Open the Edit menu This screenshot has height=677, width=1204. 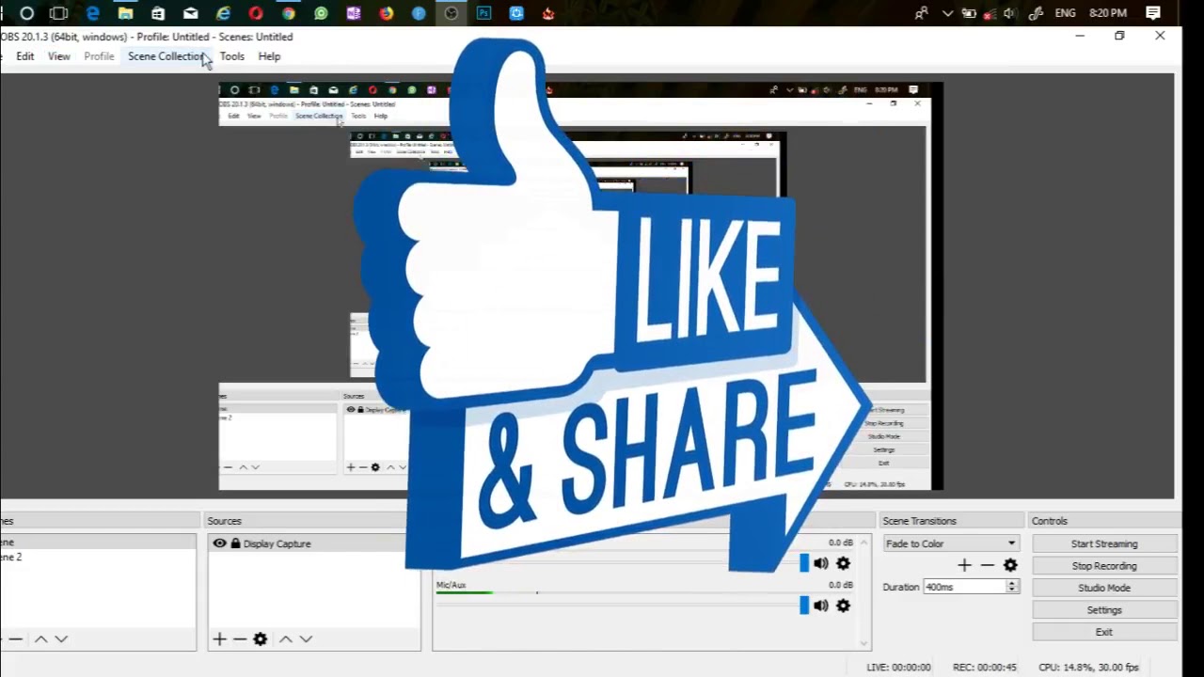pyautogui.click(x=25, y=56)
